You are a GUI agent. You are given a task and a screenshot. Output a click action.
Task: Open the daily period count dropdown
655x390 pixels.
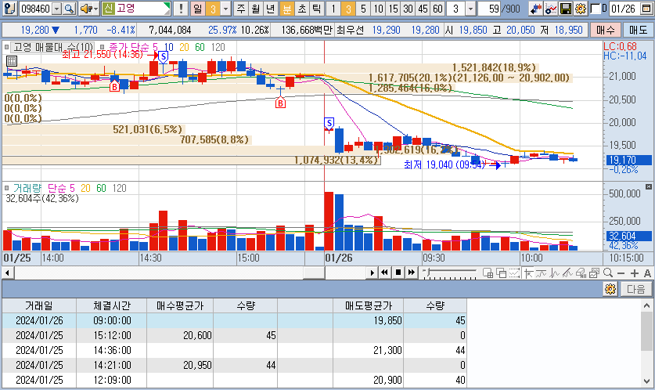coord(225,9)
